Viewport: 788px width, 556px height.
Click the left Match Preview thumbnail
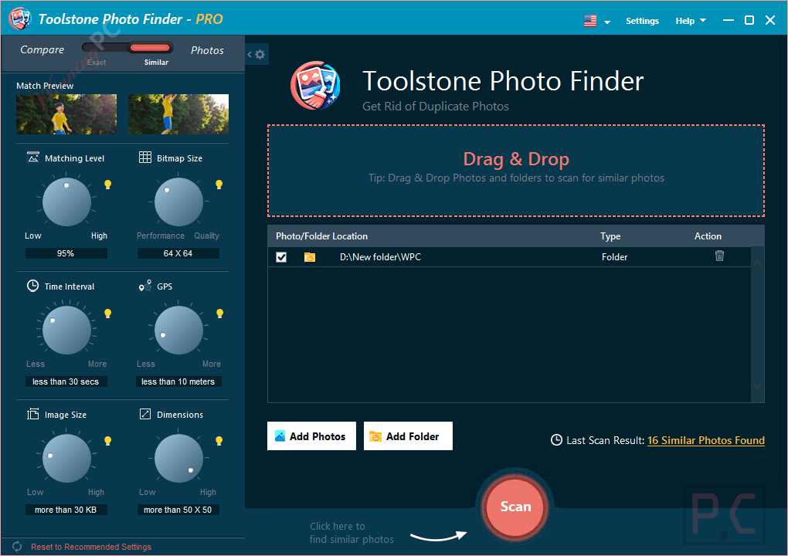coord(66,114)
